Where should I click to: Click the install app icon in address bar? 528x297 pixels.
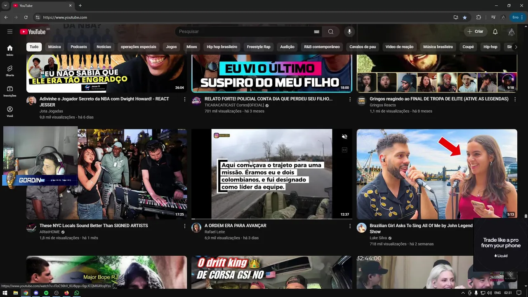point(456,17)
